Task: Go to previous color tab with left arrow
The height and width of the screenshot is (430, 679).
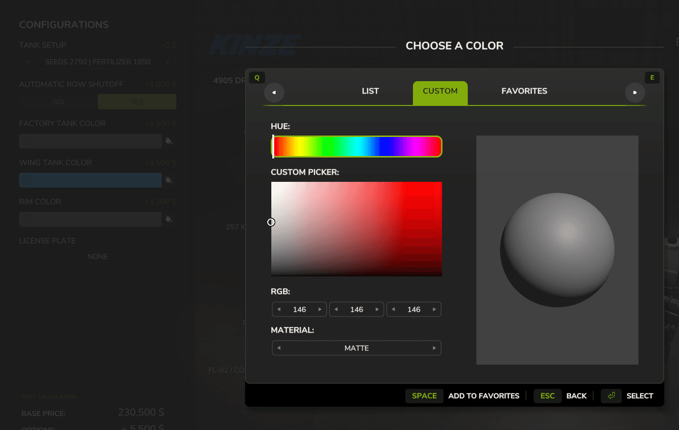Action: [274, 93]
